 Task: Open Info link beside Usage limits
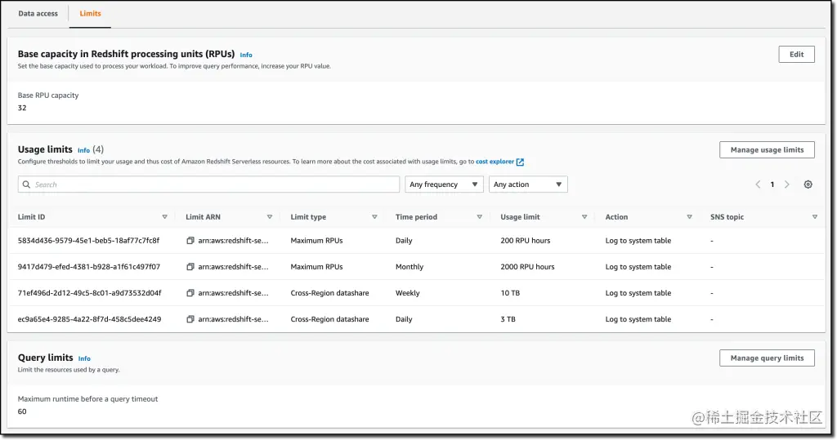tap(84, 150)
